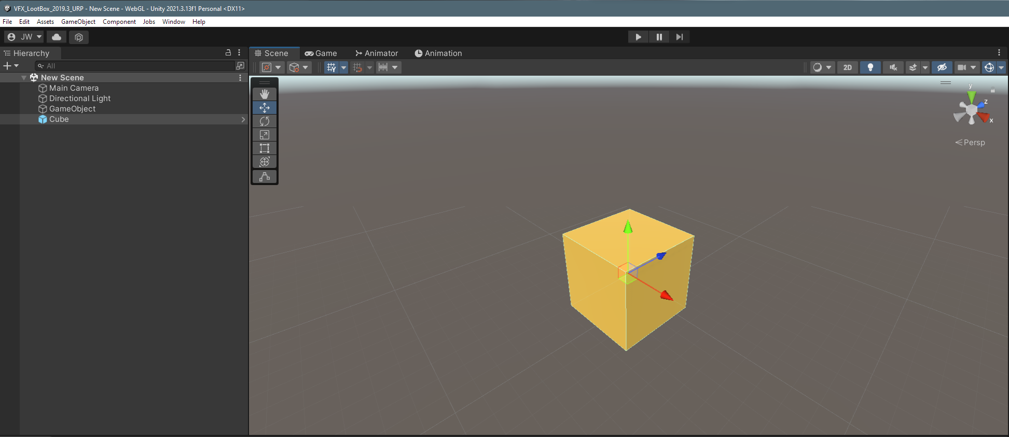Select the Scale tool
The image size is (1009, 437).
[265, 135]
